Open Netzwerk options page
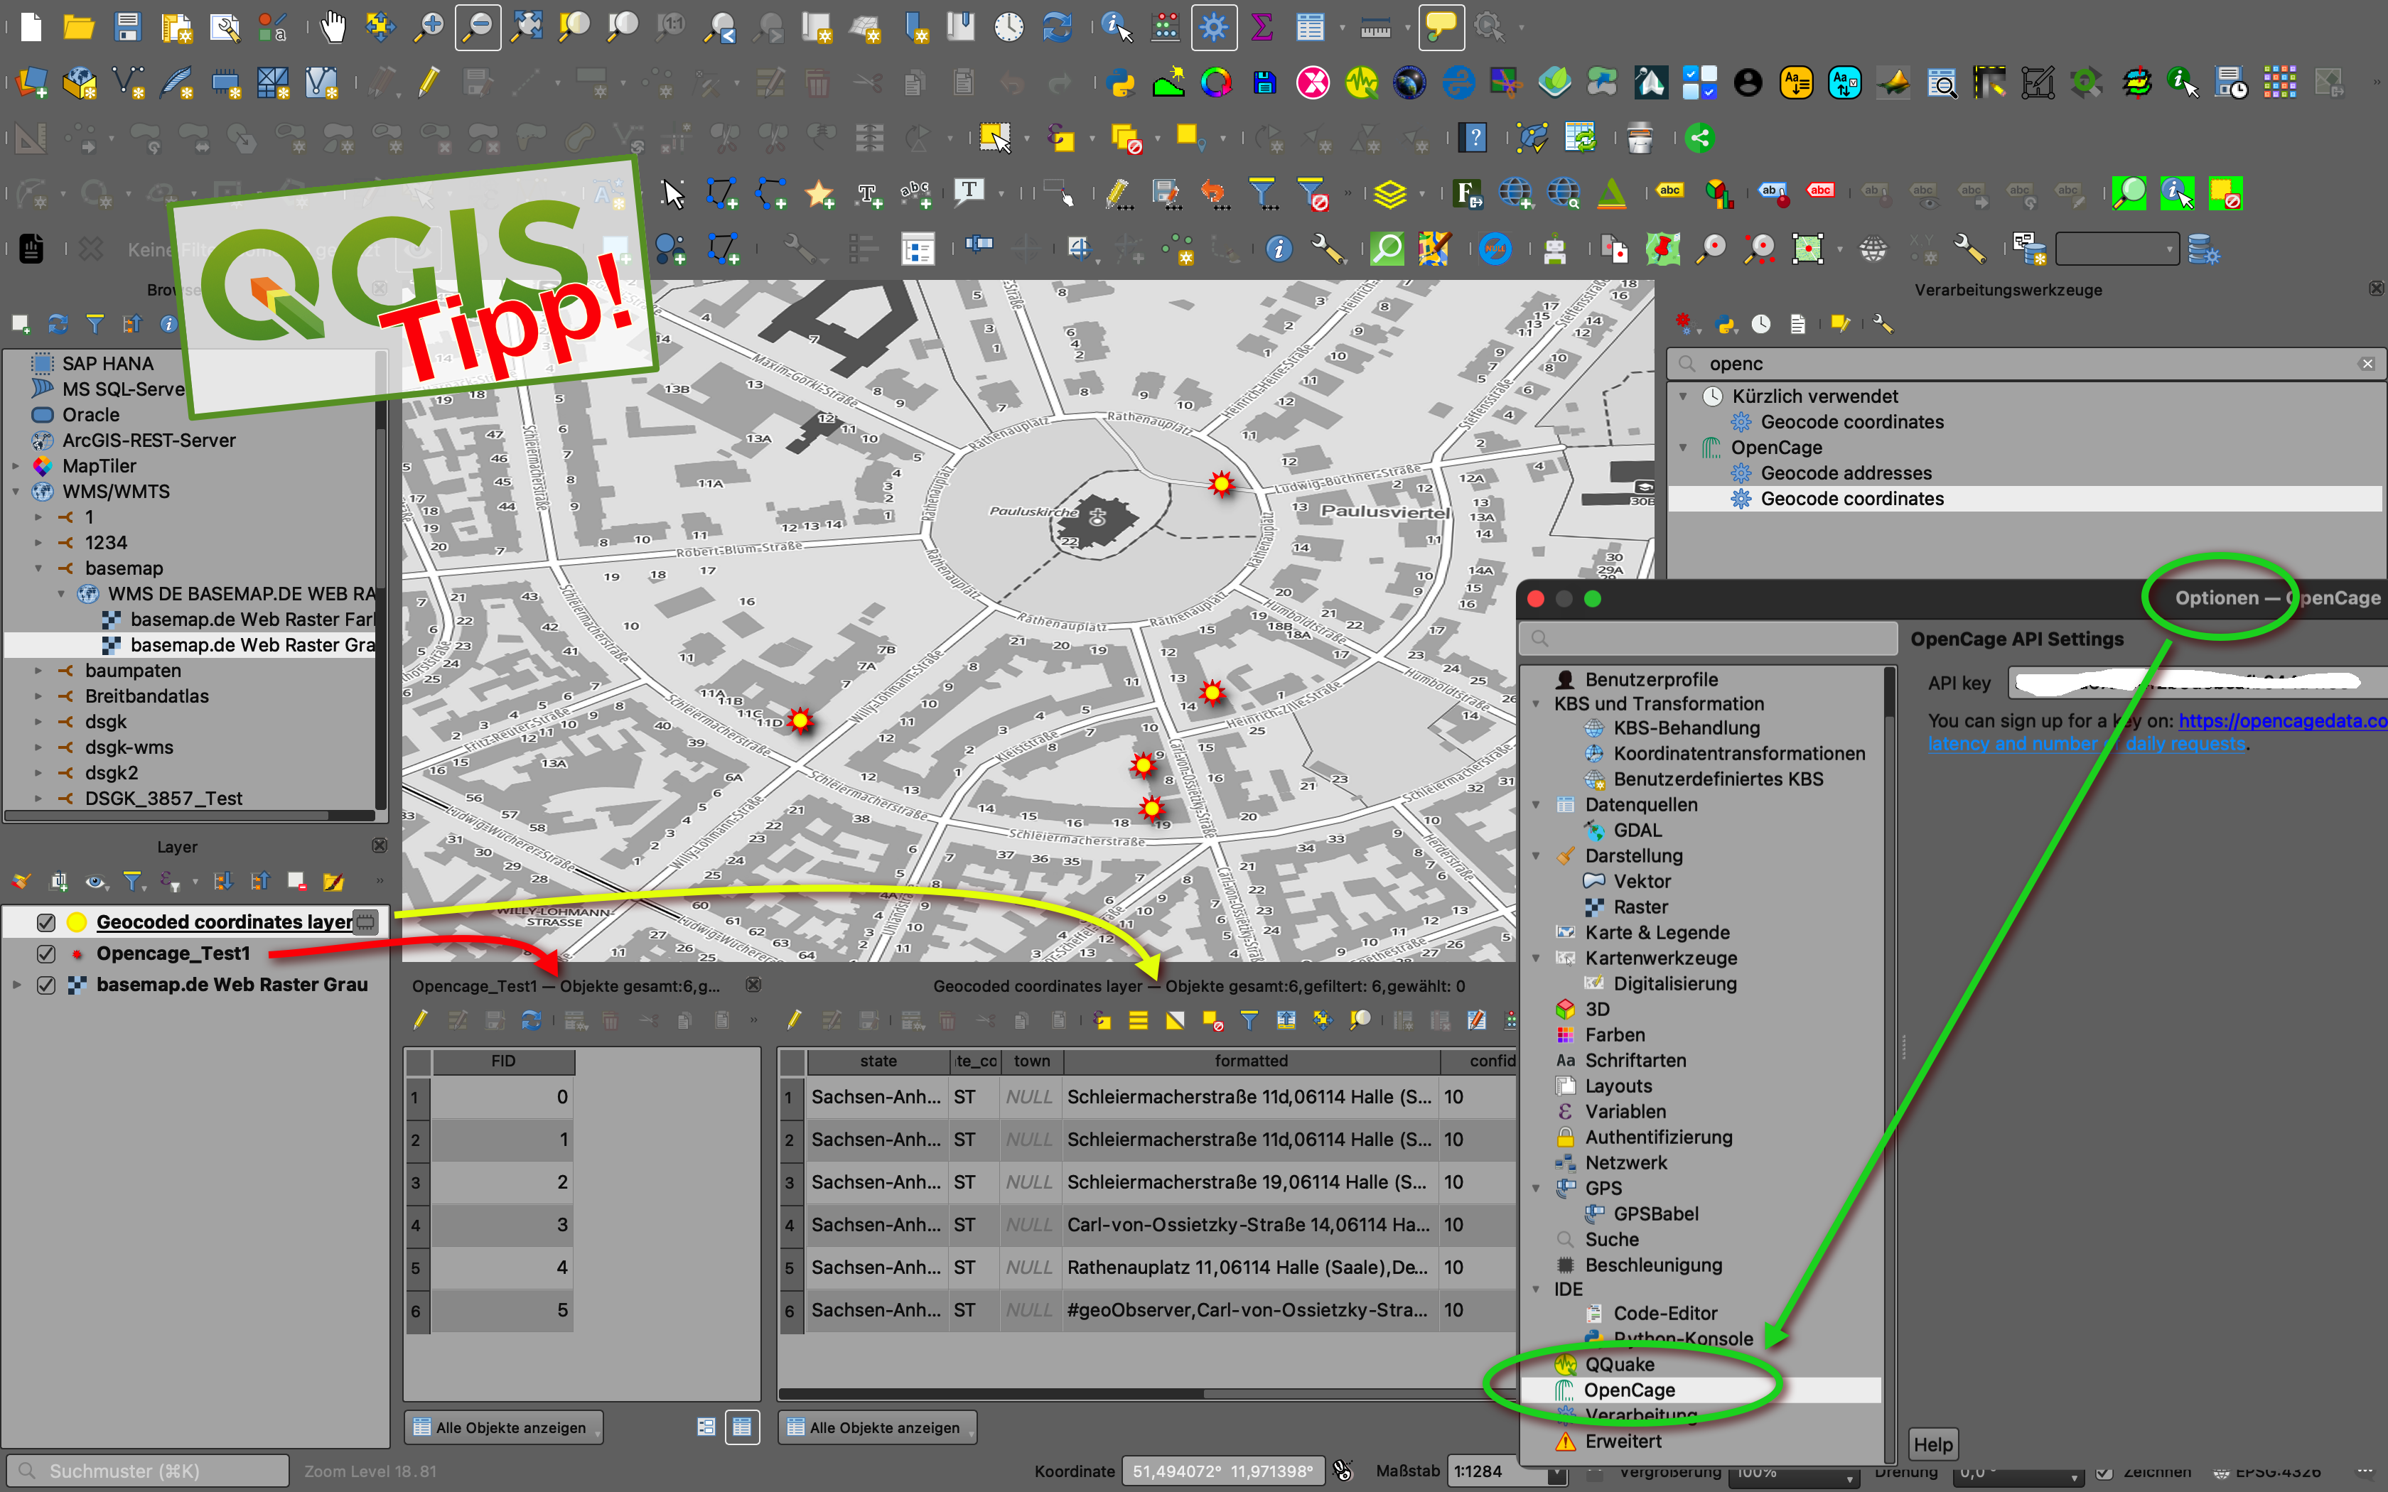Screen dimensions: 2388x1492 [1625, 1162]
